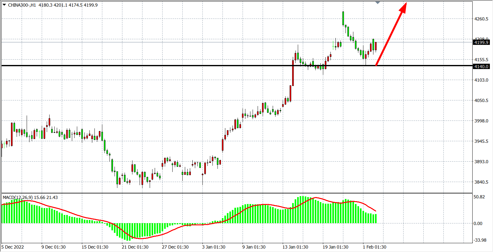Click the CHINA300-,H1 symbol title text
Image resolution: width=493 pixels, height=252 pixels.
point(22,5)
